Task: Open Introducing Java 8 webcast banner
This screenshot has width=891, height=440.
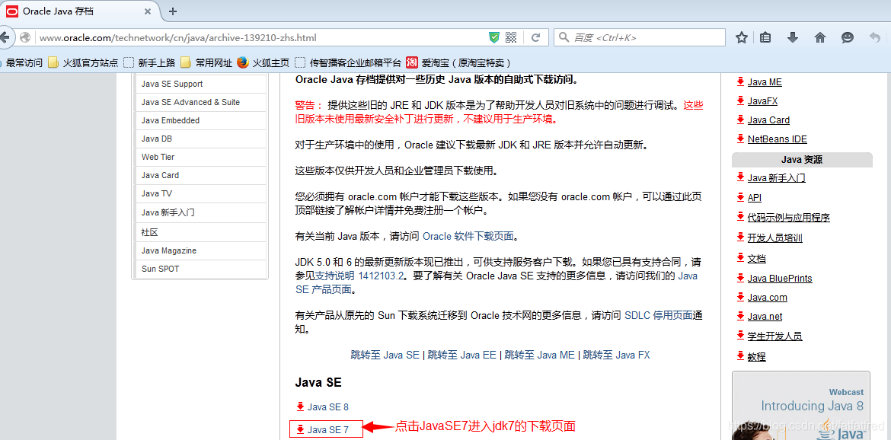Action: pyautogui.click(x=801, y=406)
